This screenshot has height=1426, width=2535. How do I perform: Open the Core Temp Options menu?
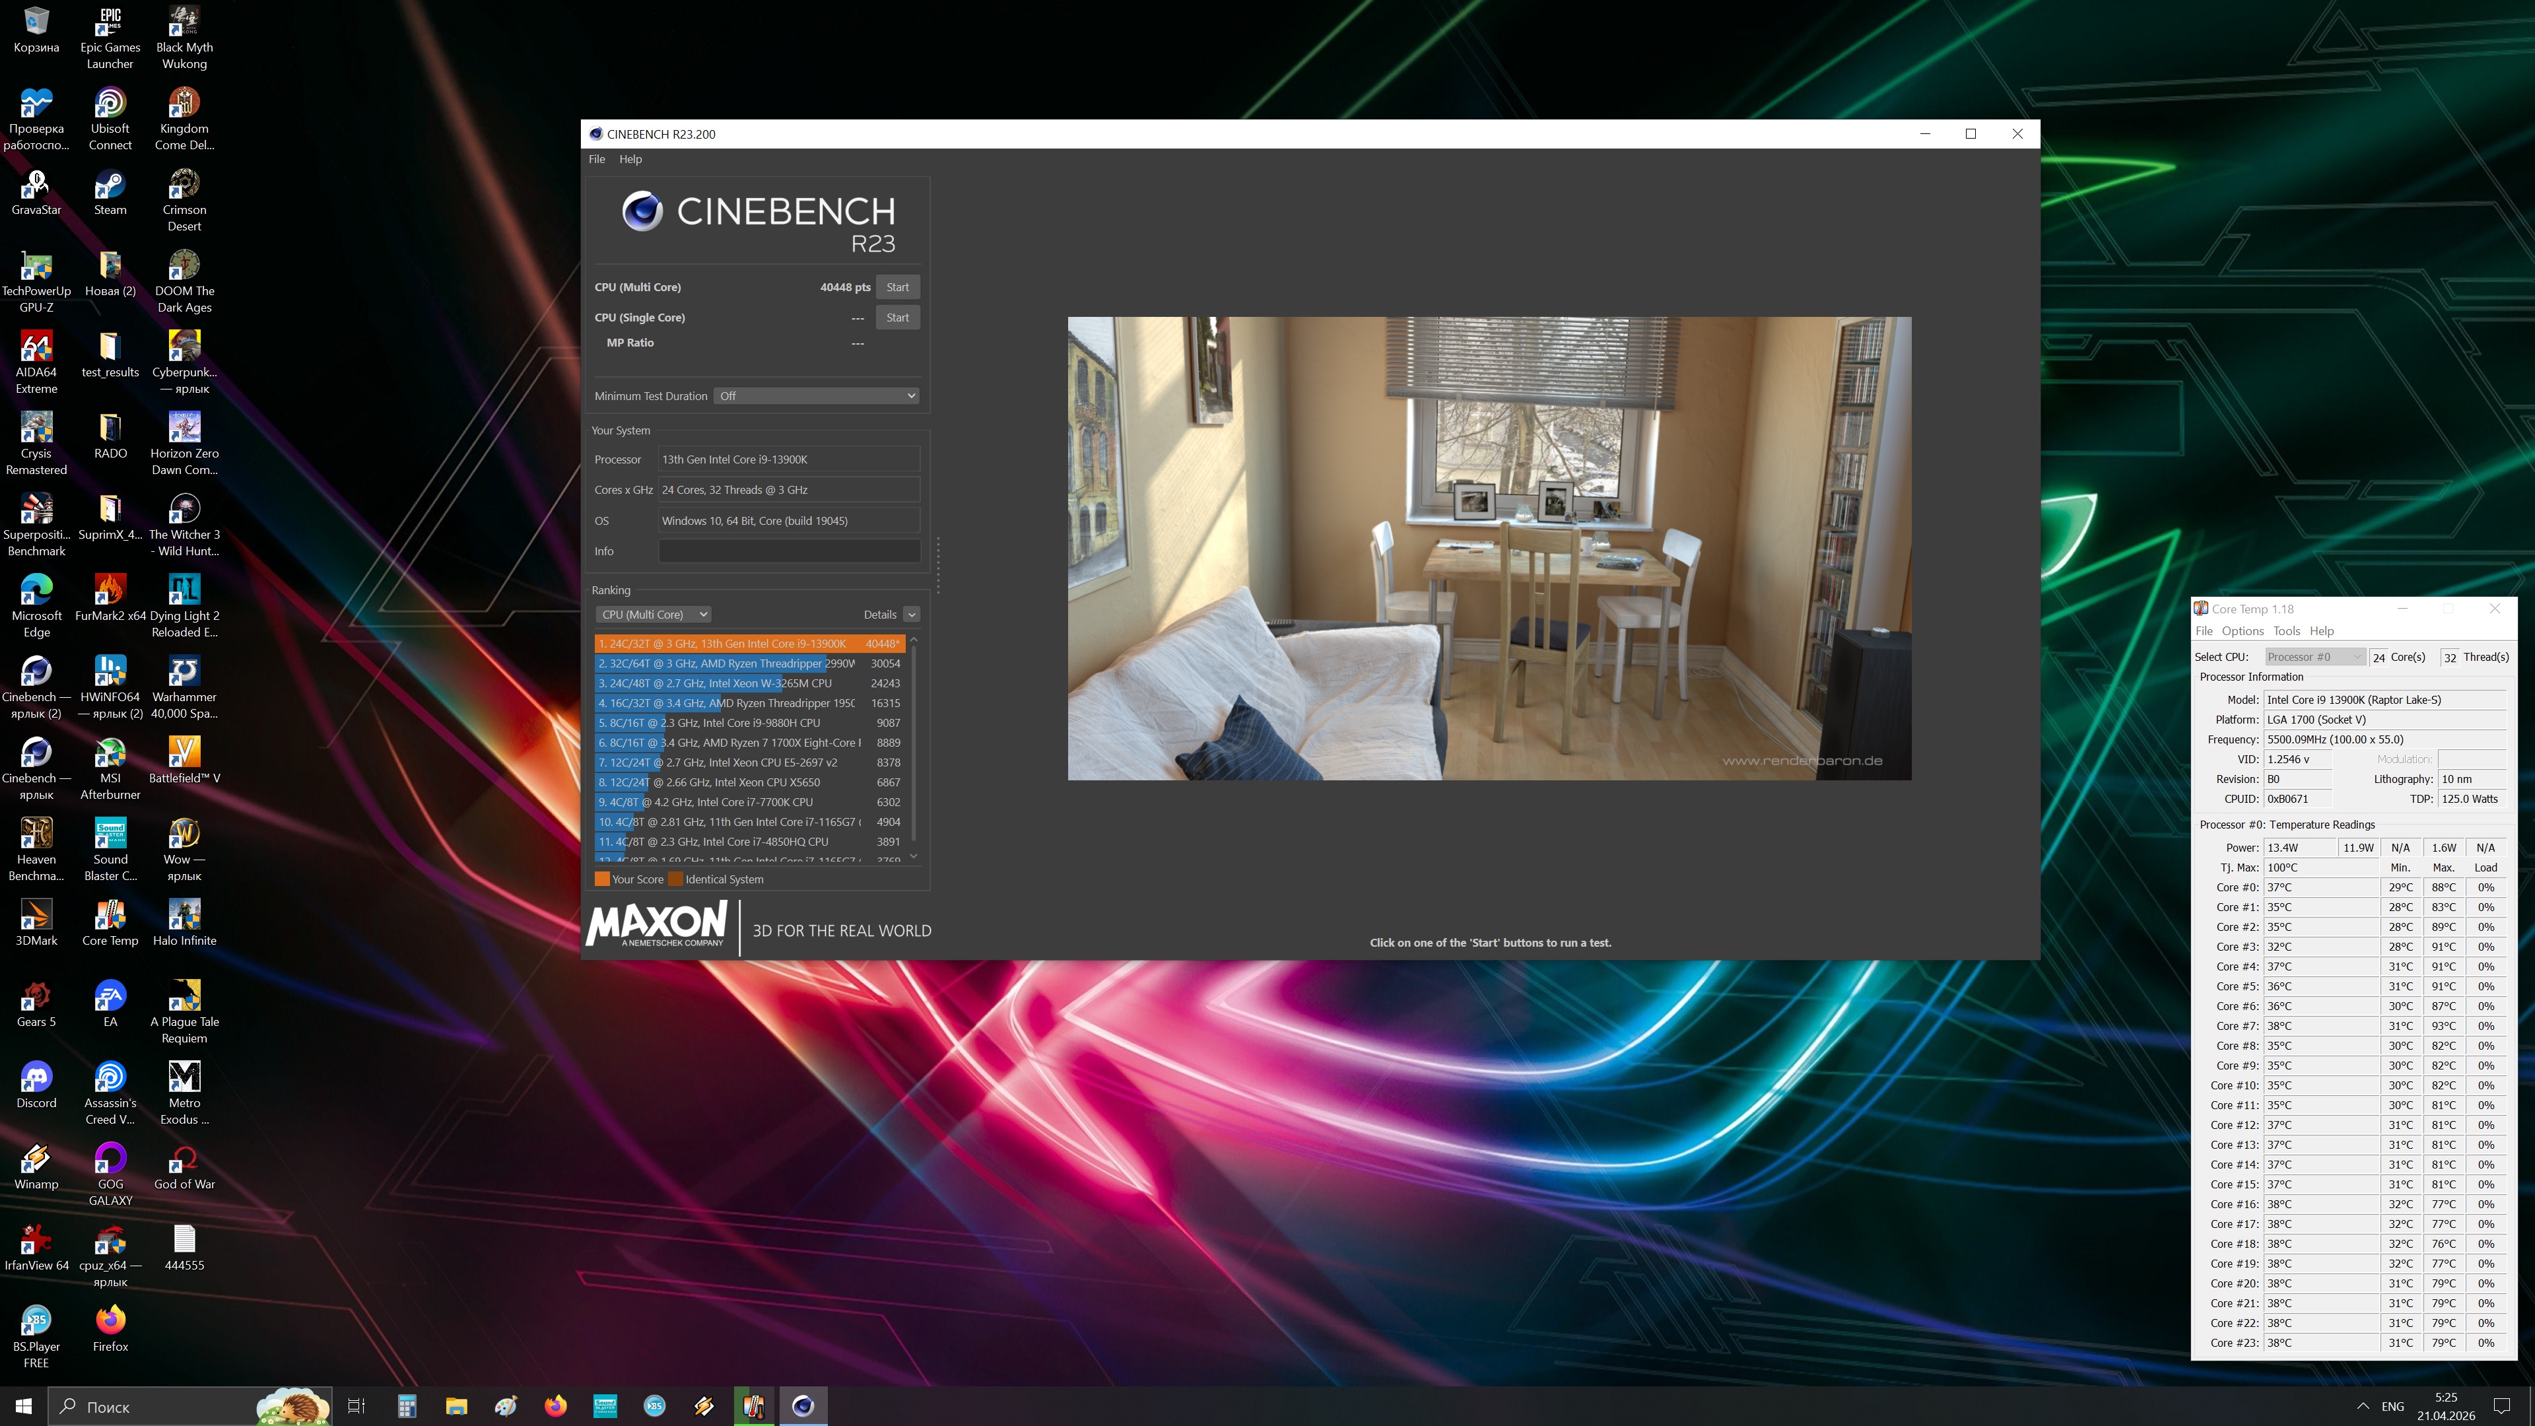point(2242,631)
